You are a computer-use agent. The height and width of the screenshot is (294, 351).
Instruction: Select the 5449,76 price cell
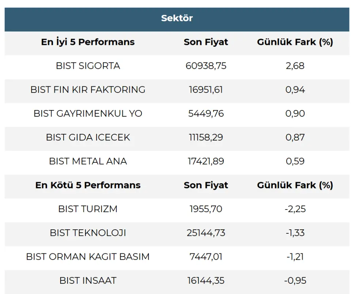(x=206, y=113)
